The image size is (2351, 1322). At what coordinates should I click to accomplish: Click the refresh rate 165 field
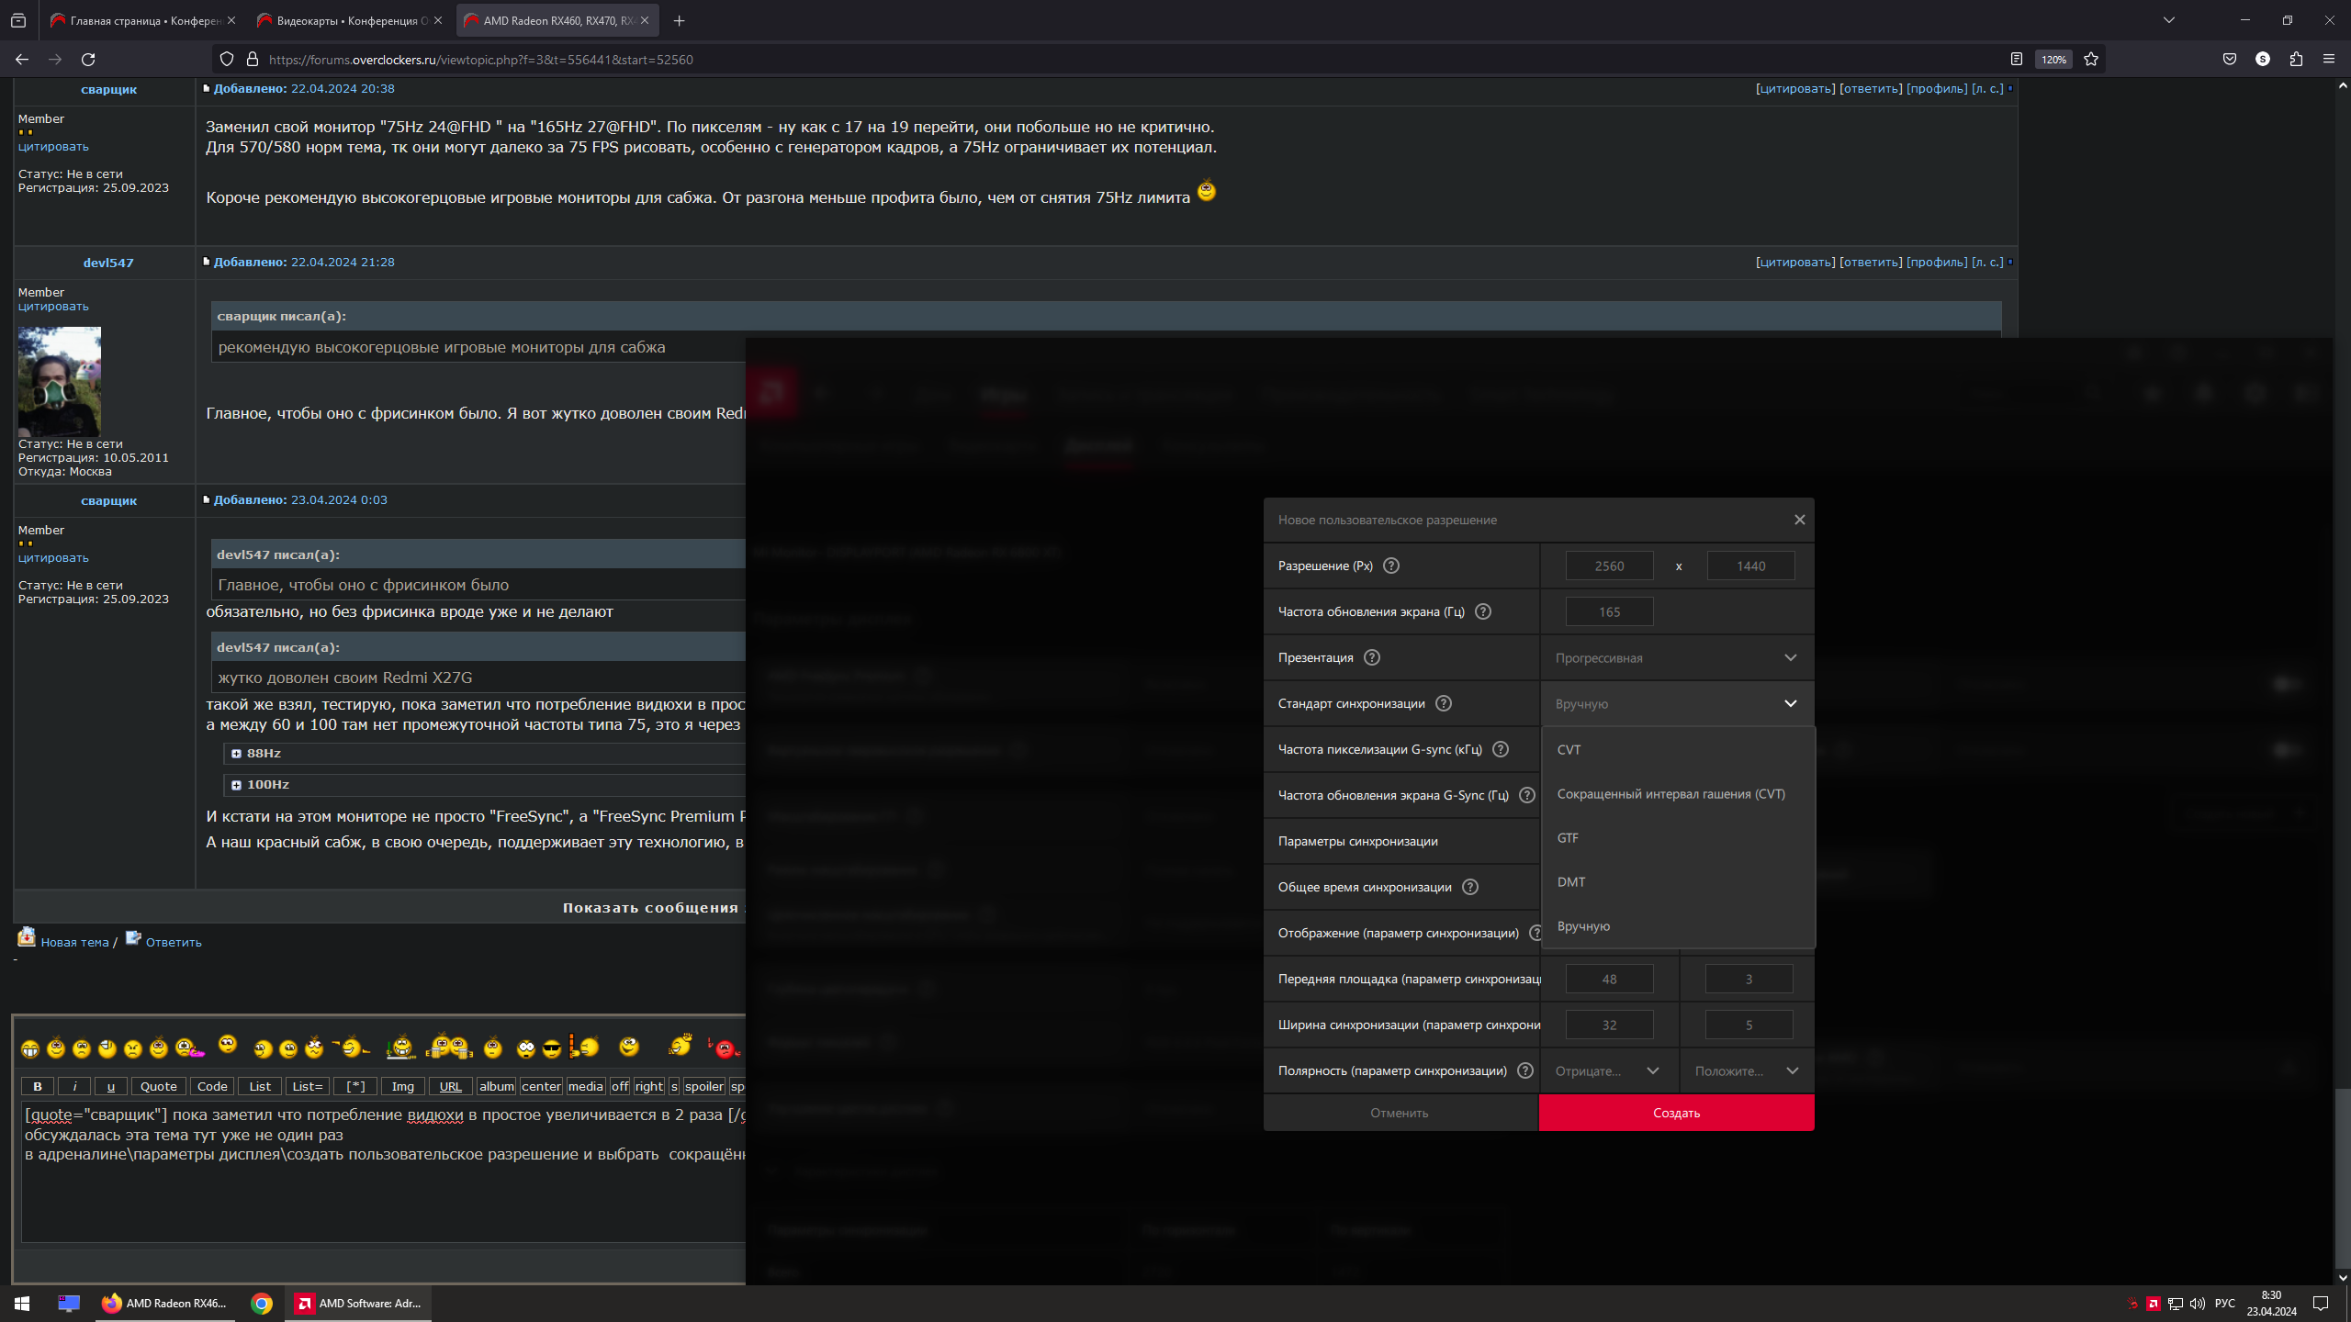1609,611
